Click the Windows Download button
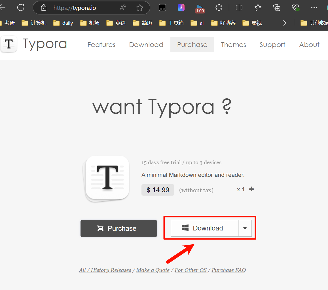The width and height of the screenshot is (328, 290). (x=205, y=228)
